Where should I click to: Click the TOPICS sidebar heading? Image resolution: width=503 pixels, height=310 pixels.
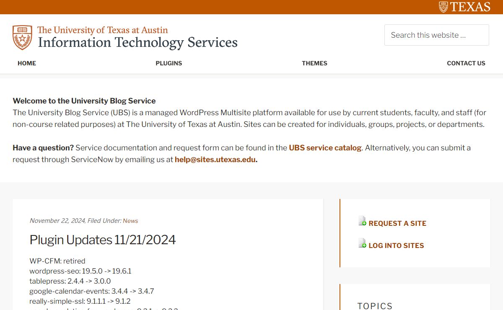(x=375, y=306)
